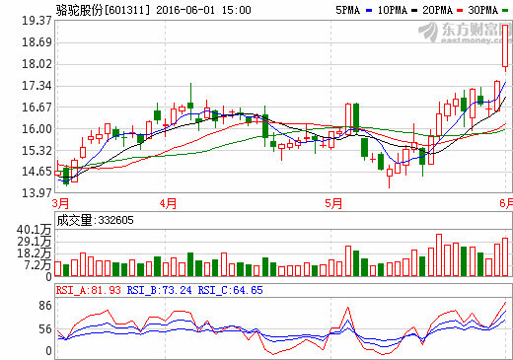Click the 10PMA black legend marker
Image resolution: width=513 pixels, height=360 pixels.
click(414, 11)
